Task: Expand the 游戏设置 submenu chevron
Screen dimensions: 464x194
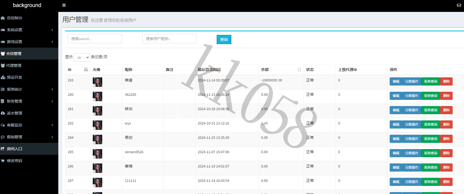Action: point(52,42)
